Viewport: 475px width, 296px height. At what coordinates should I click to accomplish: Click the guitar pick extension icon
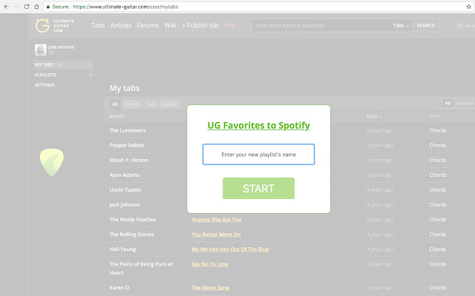(52, 162)
